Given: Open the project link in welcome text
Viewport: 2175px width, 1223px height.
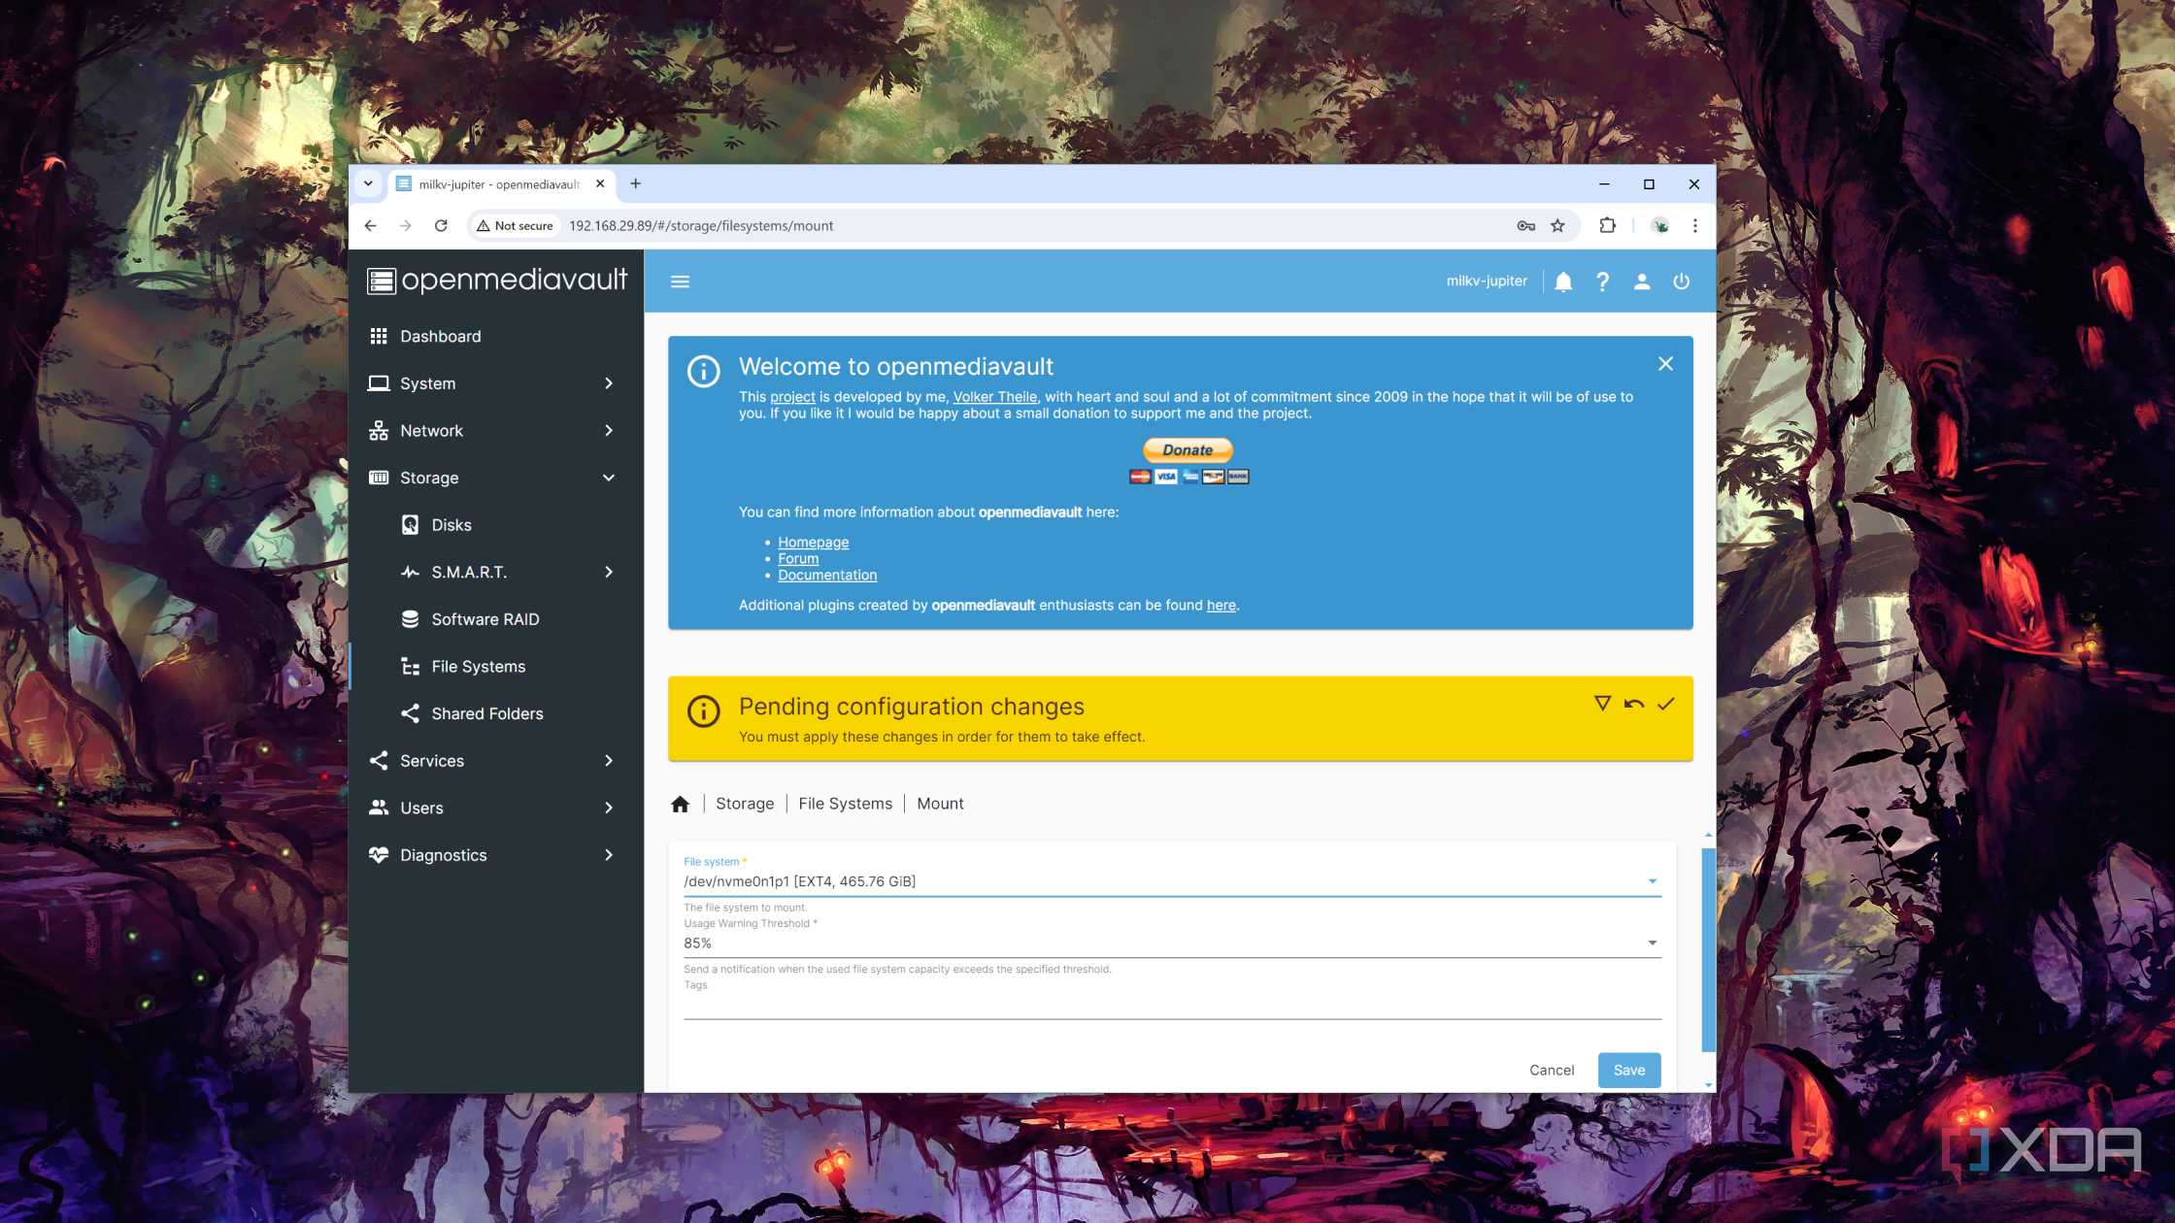Looking at the screenshot, I should (792, 397).
